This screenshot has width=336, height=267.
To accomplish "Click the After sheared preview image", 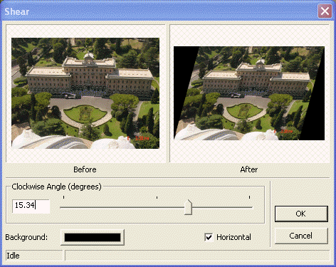I will (x=249, y=93).
